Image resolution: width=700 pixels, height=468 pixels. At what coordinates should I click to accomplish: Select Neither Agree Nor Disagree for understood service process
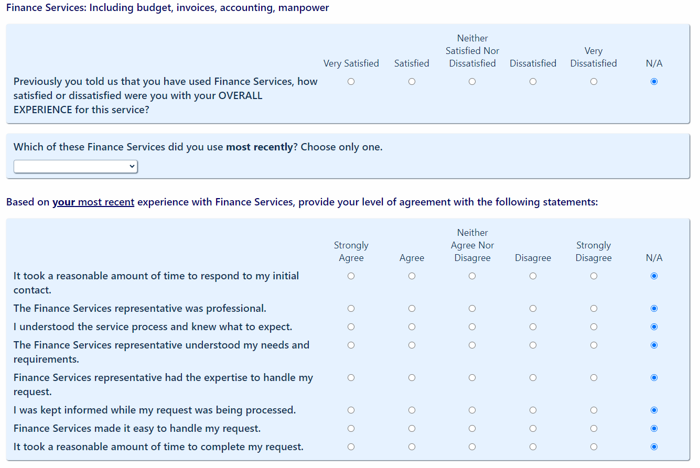pos(472,327)
